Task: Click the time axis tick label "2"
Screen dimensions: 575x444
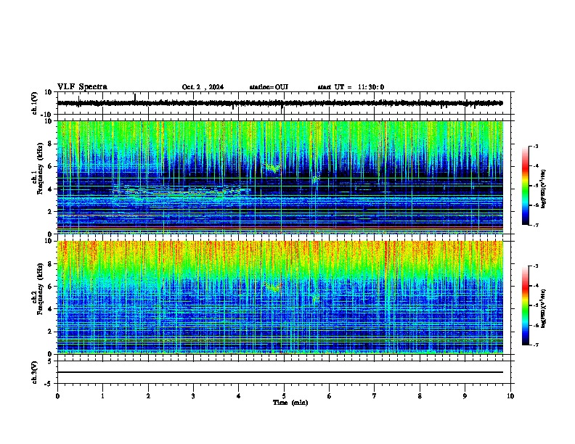Action: 148,396
